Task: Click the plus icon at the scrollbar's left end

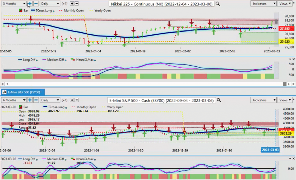Action: (x=3, y=84)
